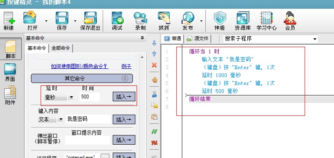Open the 文本 input type dropdown
This screenshot has width=334, height=158.
click(x=60, y=120)
